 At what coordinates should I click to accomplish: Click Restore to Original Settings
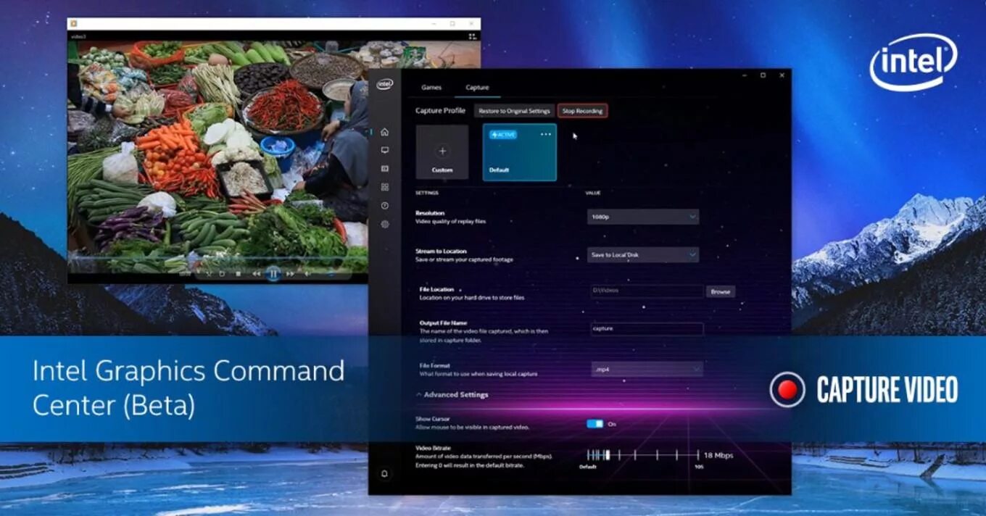(x=514, y=111)
